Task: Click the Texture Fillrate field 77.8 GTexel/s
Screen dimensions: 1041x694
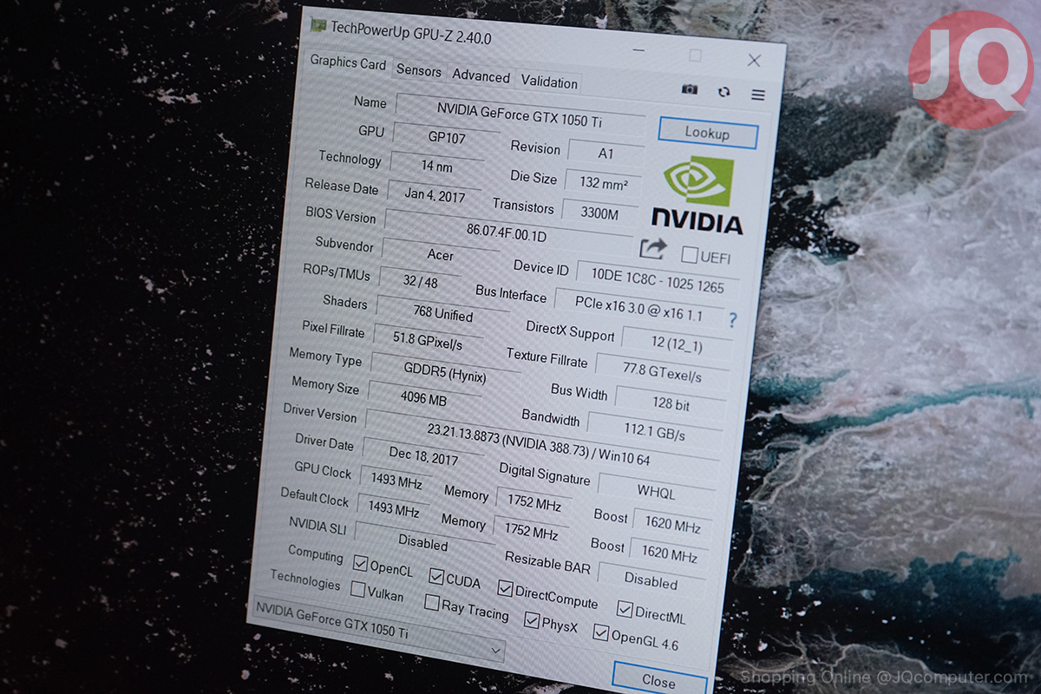Action: coord(662,371)
